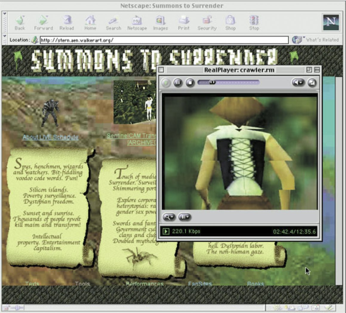Click the status bar security lock icon
The image size is (346, 313).
tap(6, 308)
